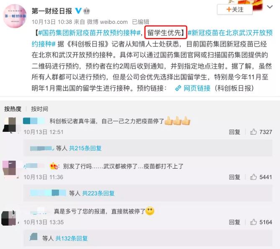Viewport: 280px width, 249px height.
Task: Expand the post options chevron menu
Action: (270, 7)
